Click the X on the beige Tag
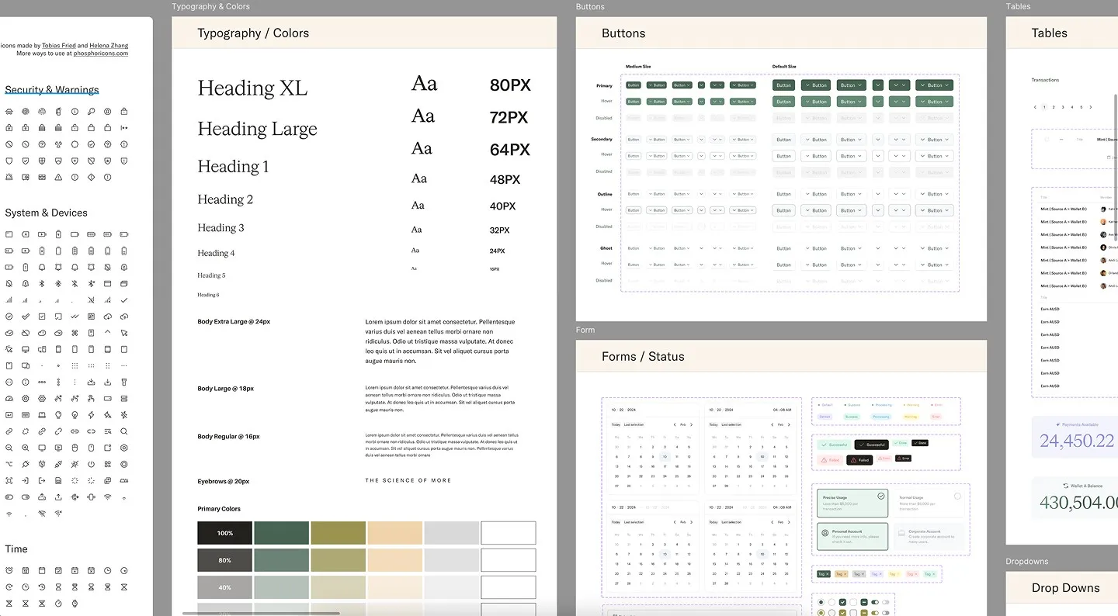Viewport: 1118px width, 616px height. click(845, 574)
